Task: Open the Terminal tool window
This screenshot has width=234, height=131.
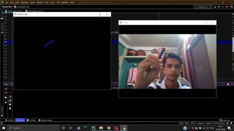Action: point(31,120)
